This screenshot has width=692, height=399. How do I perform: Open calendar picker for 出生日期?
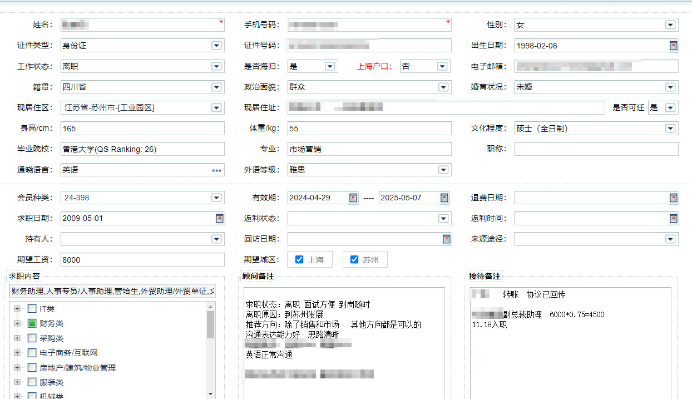click(673, 46)
